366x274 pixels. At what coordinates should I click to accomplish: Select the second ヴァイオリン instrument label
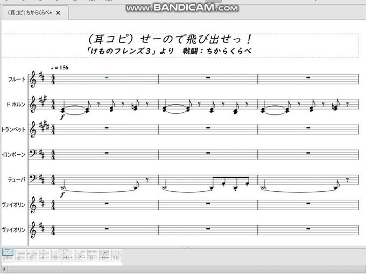[x=13, y=230]
